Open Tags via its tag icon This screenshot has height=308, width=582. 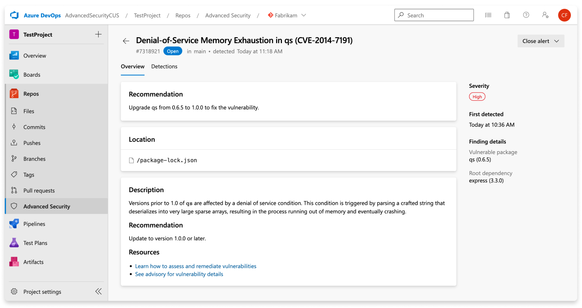pyautogui.click(x=14, y=174)
